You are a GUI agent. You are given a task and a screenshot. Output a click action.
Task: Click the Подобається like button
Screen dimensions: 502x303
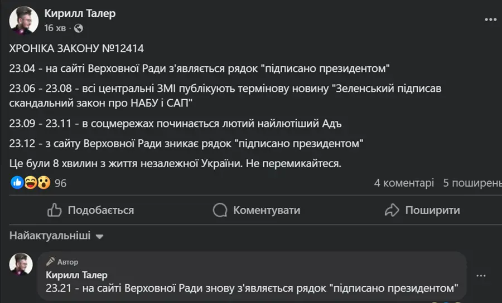pos(90,210)
